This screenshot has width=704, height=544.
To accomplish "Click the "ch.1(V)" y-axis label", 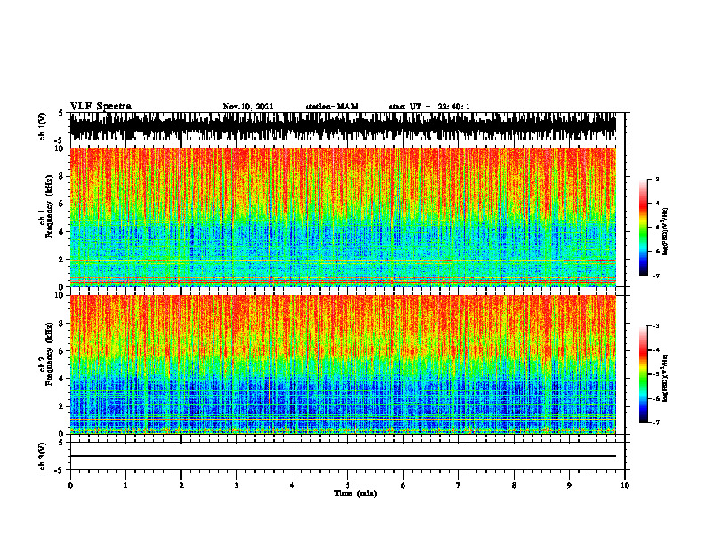I will tap(43, 126).
